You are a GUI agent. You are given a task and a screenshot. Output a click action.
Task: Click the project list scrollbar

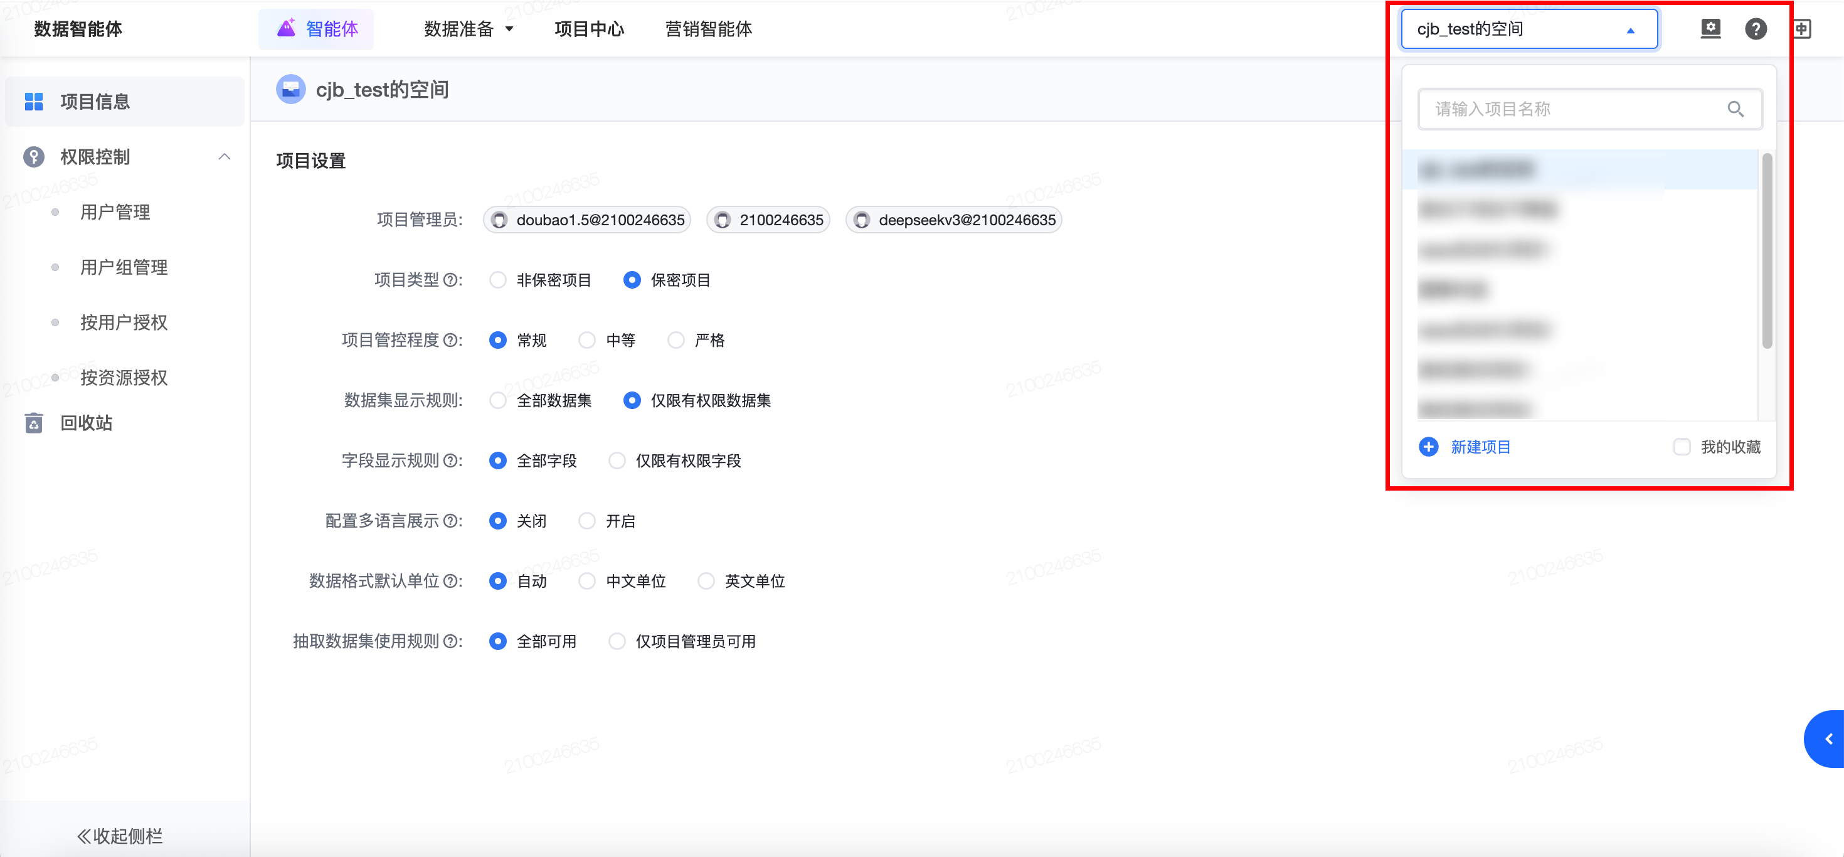(1767, 250)
